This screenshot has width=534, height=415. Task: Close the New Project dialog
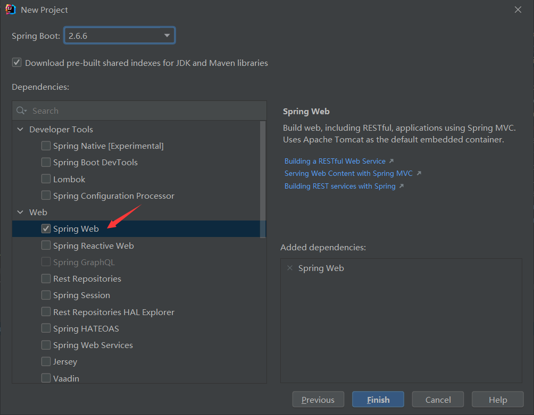tap(518, 10)
